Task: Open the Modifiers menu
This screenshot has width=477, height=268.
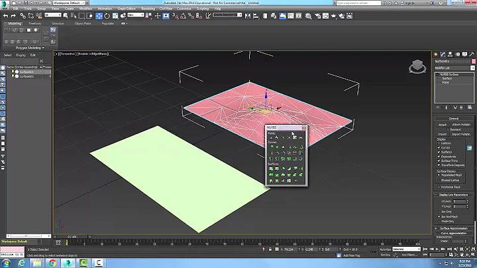Action: [85, 9]
